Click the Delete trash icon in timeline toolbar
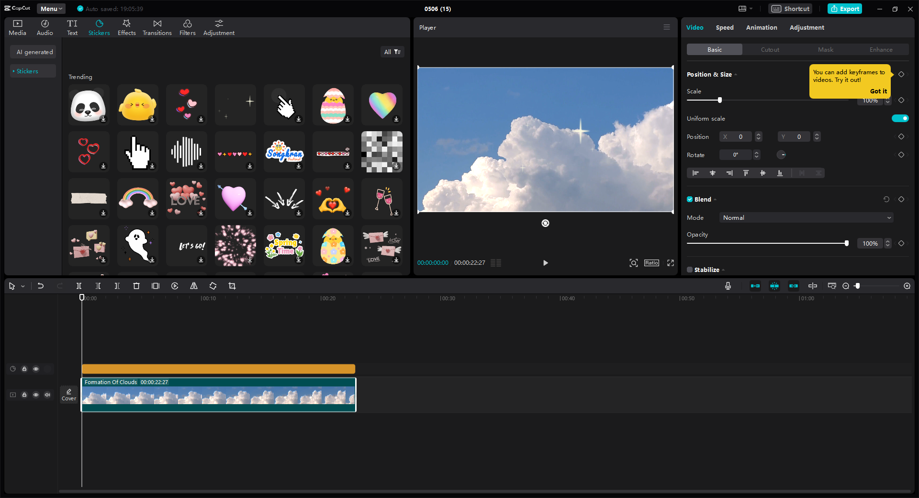 (136, 286)
